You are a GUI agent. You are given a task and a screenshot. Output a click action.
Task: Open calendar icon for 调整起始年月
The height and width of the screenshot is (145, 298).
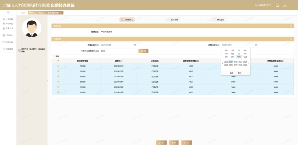(135, 45)
